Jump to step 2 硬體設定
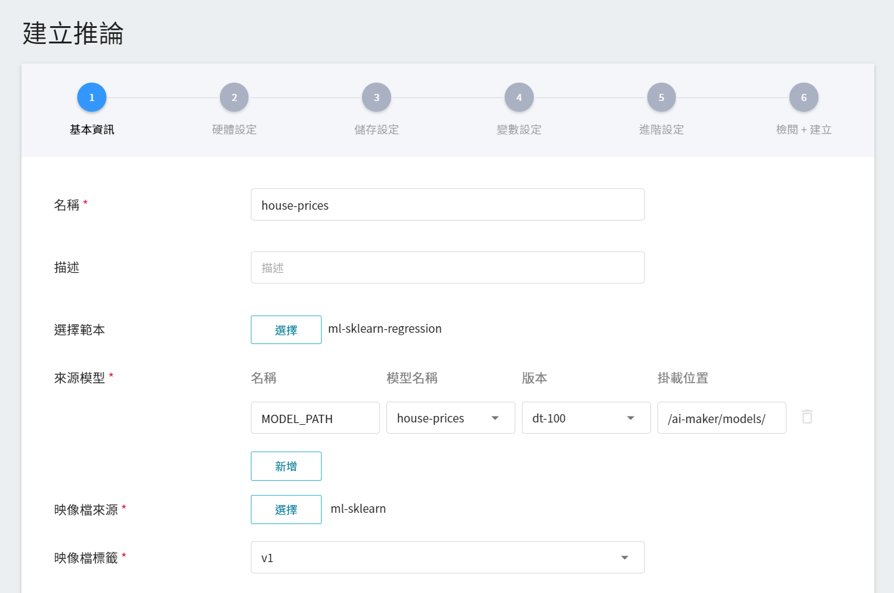Image resolution: width=894 pixels, height=593 pixels. pyautogui.click(x=234, y=97)
